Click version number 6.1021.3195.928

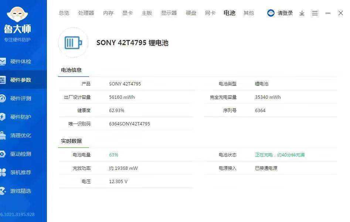(x=17, y=214)
